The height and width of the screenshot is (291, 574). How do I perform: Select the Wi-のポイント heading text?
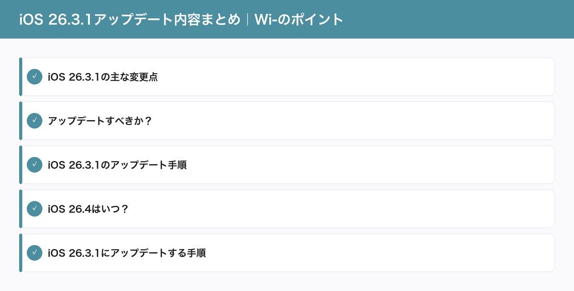click(299, 19)
